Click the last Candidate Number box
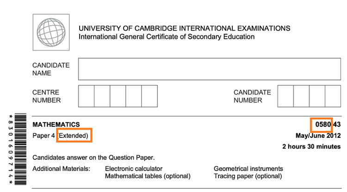The image size is (347, 192). [x=333, y=96]
